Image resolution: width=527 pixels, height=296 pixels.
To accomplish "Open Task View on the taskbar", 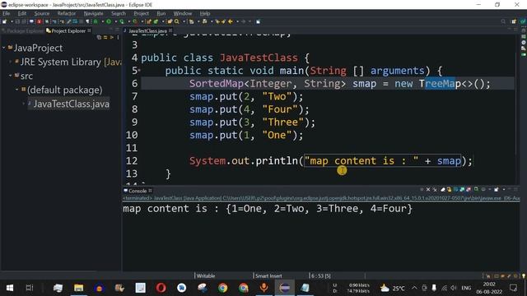I will pos(30,288).
